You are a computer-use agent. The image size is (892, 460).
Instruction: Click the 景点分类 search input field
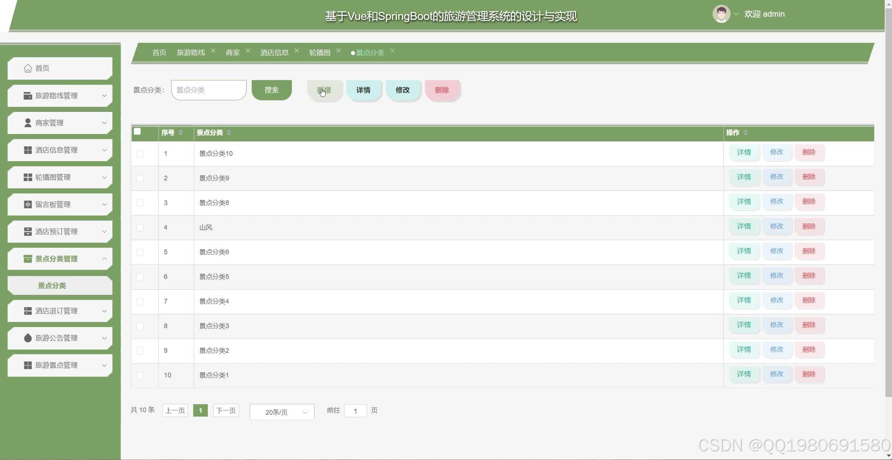[208, 90]
